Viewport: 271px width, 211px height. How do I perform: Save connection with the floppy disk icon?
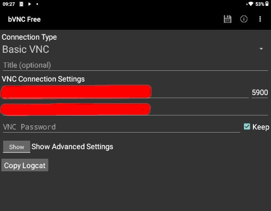pos(228,19)
